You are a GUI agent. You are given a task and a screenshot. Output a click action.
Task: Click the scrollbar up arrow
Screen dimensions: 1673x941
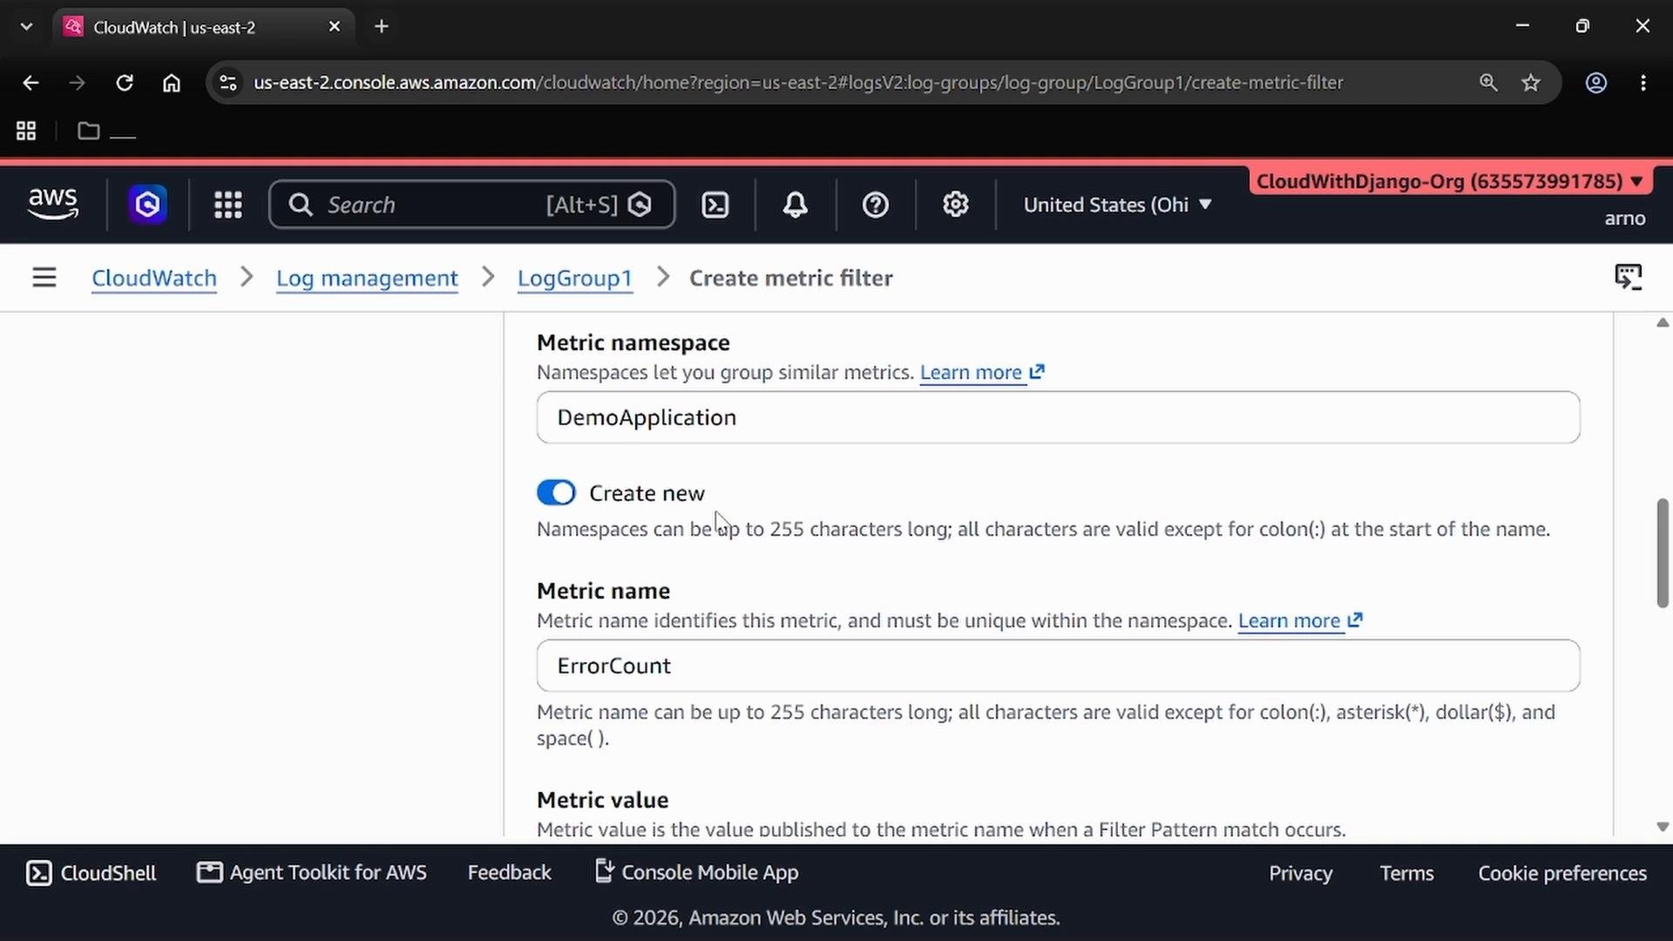pyautogui.click(x=1663, y=323)
